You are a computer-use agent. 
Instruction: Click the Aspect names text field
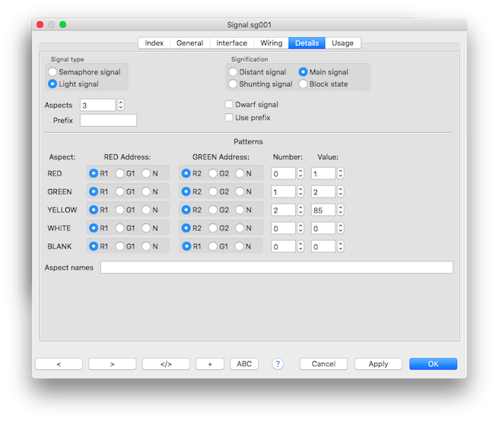(276, 267)
